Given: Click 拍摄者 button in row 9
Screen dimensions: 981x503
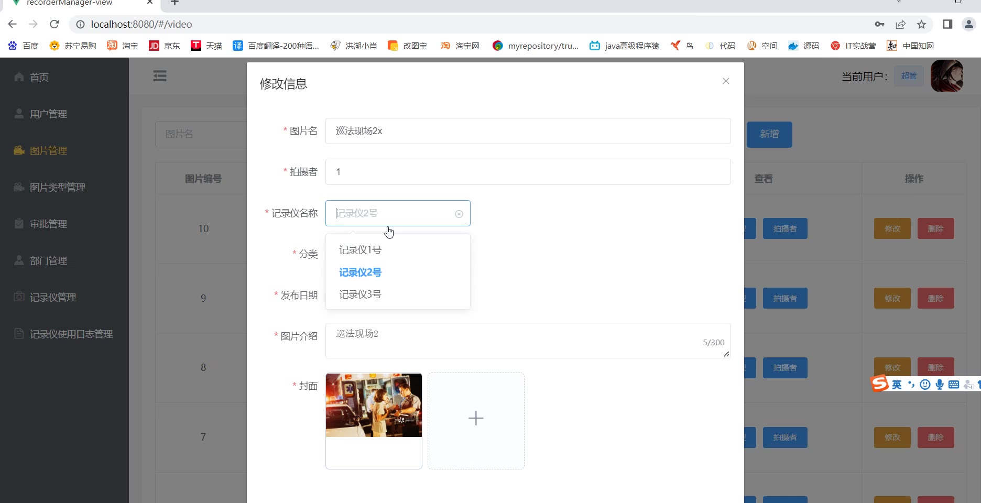Looking at the screenshot, I should click(x=785, y=298).
